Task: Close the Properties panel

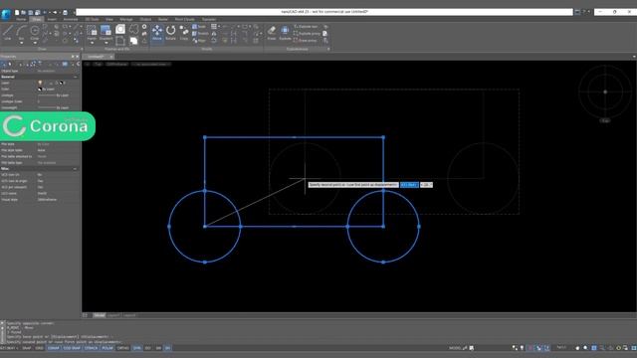Action: pos(78,57)
